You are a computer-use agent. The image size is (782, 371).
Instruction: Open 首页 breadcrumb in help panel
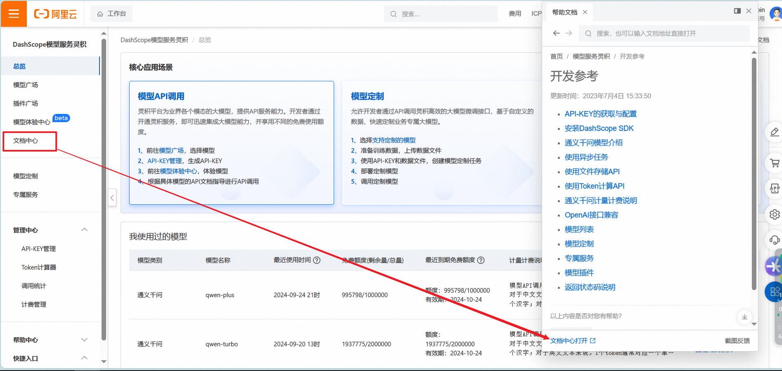[x=556, y=56]
